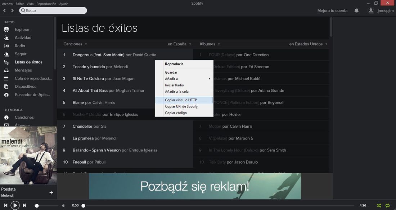
Task: Open Radio icon in the sidebar
Action: pos(6,46)
